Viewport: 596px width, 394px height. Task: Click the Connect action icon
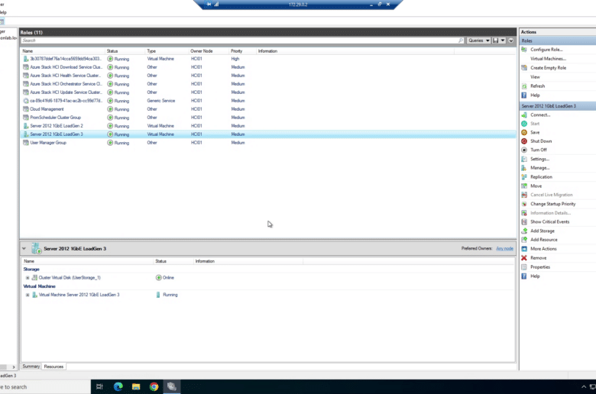coord(524,115)
